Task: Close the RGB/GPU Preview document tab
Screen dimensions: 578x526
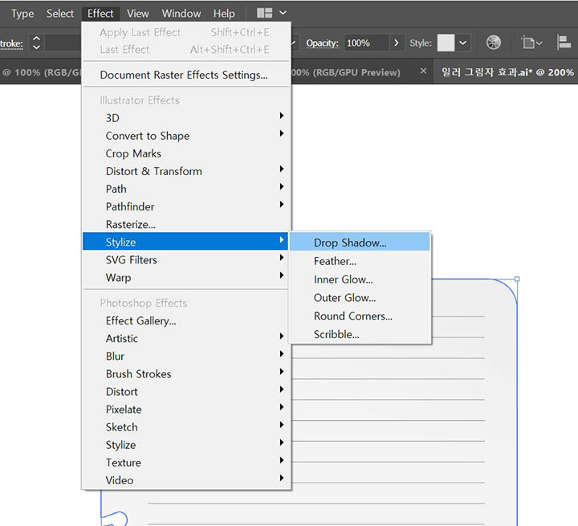Action: point(423,71)
